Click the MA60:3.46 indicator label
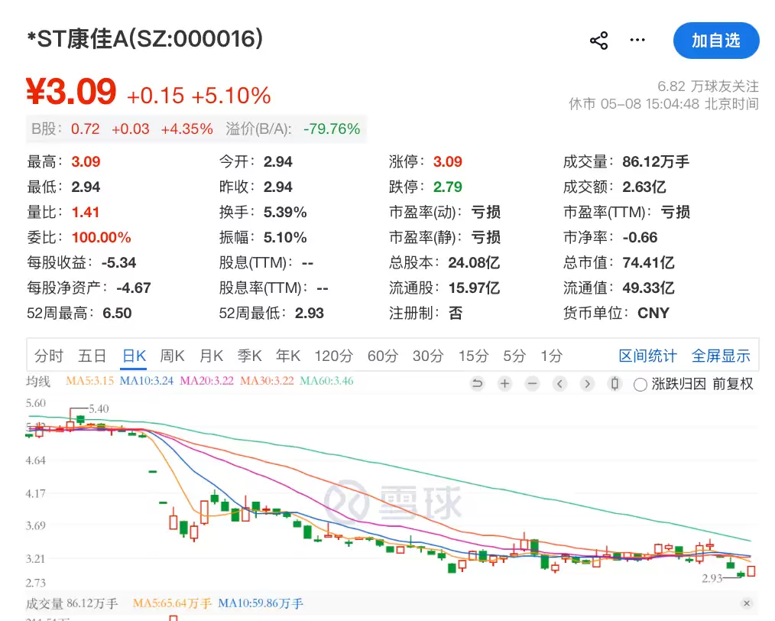Screen dimensions: 775x621 326,381
